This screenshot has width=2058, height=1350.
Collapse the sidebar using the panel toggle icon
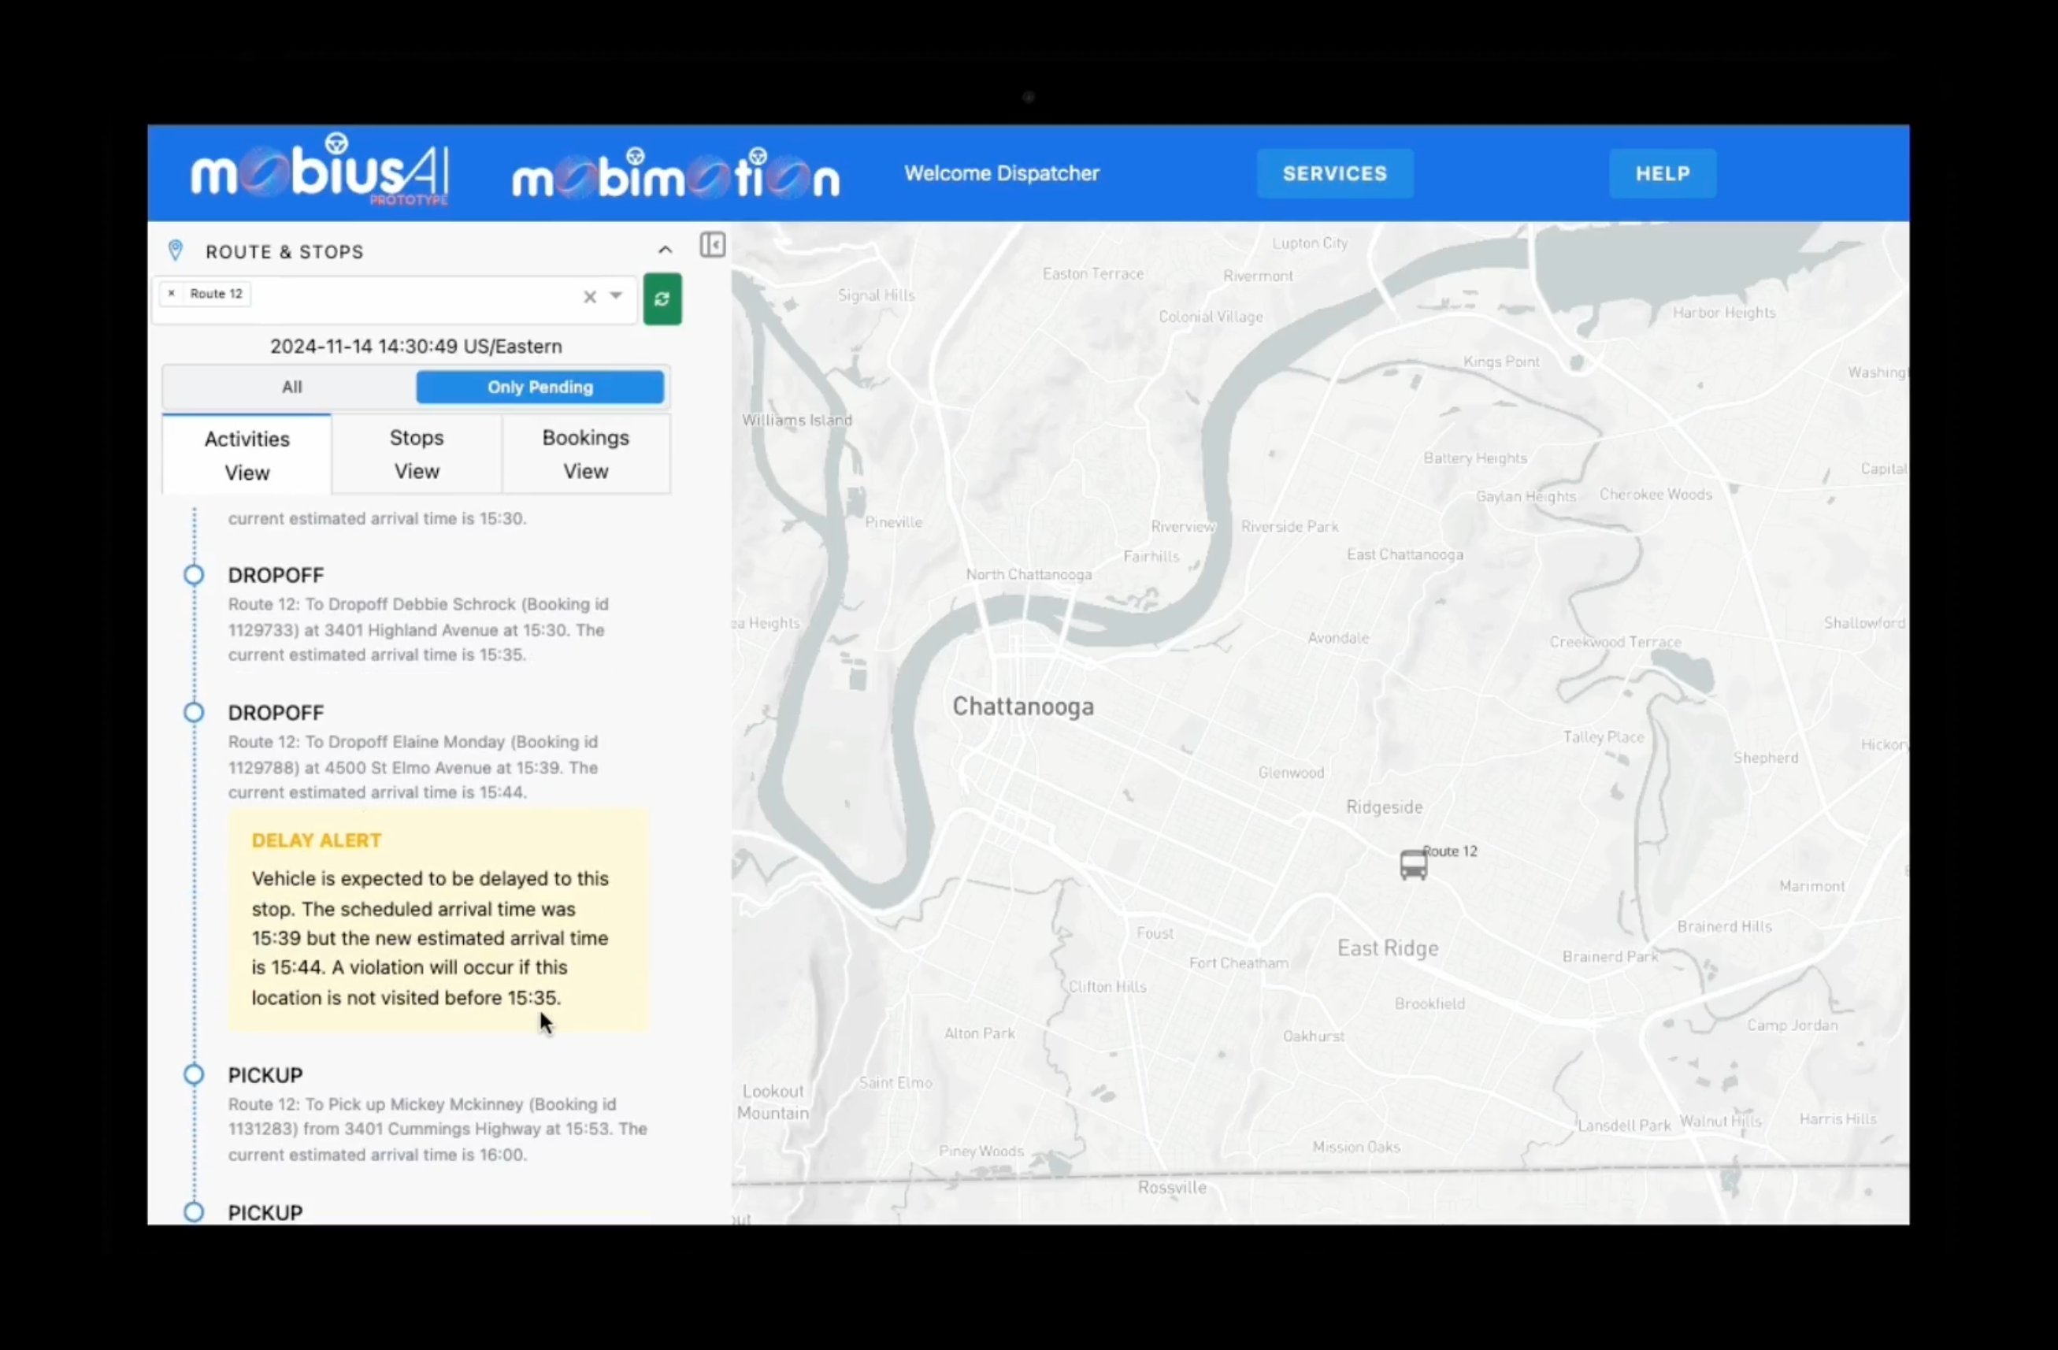point(713,245)
